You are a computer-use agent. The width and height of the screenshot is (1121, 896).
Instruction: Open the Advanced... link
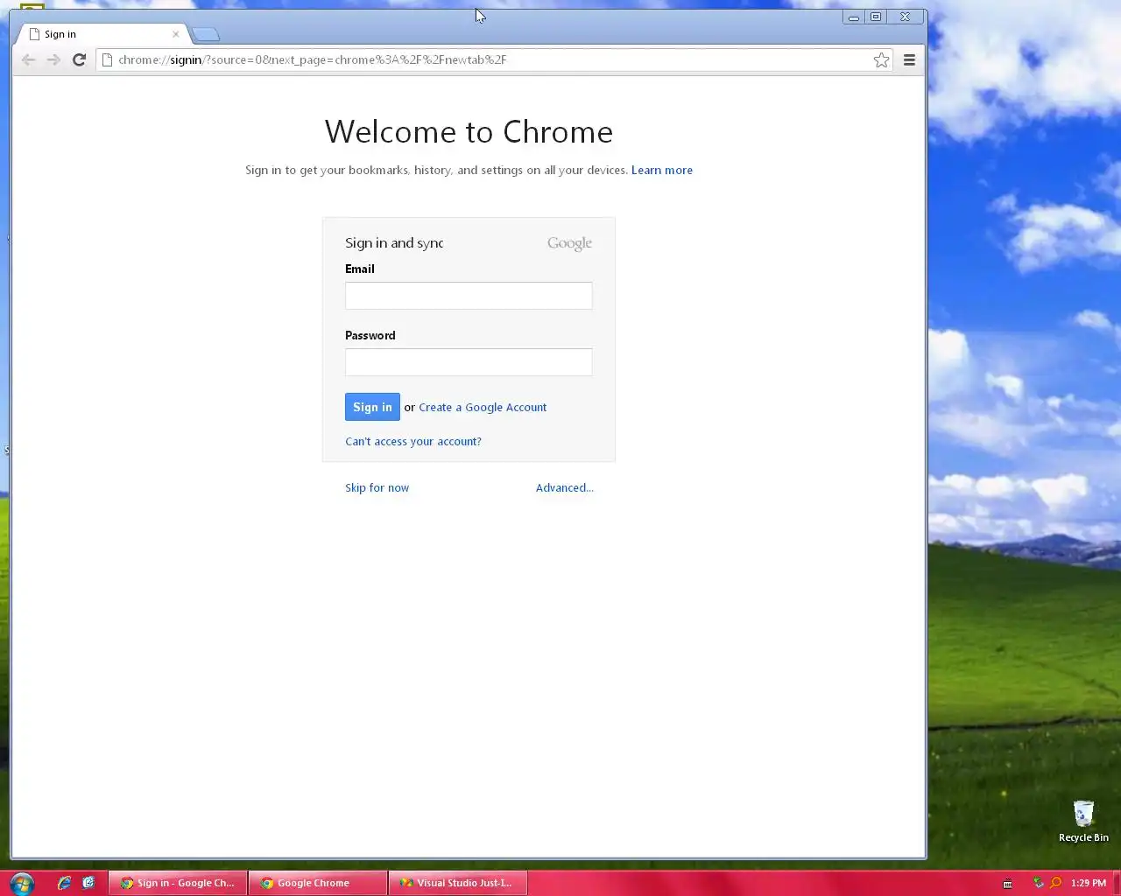pyautogui.click(x=565, y=487)
